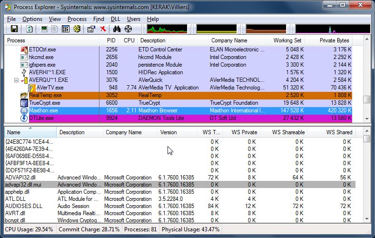
Task: Click the process list scrollbar down arrow
Action: coord(366,119)
